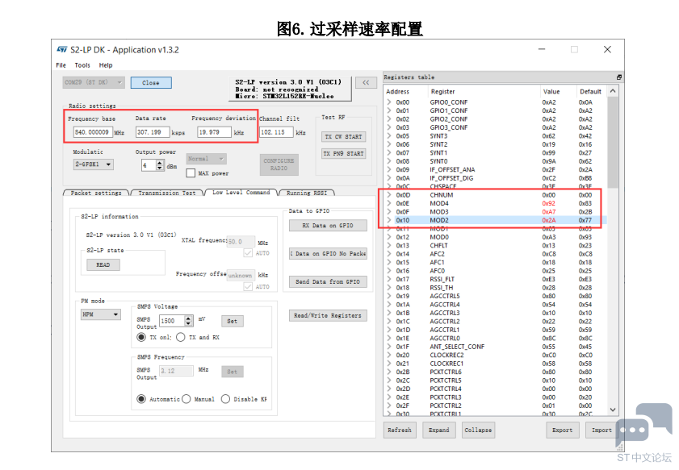This screenshot has width=679, height=470.
Task: Select the Automatic SMPS frequency radio
Action: (x=141, y=399)
